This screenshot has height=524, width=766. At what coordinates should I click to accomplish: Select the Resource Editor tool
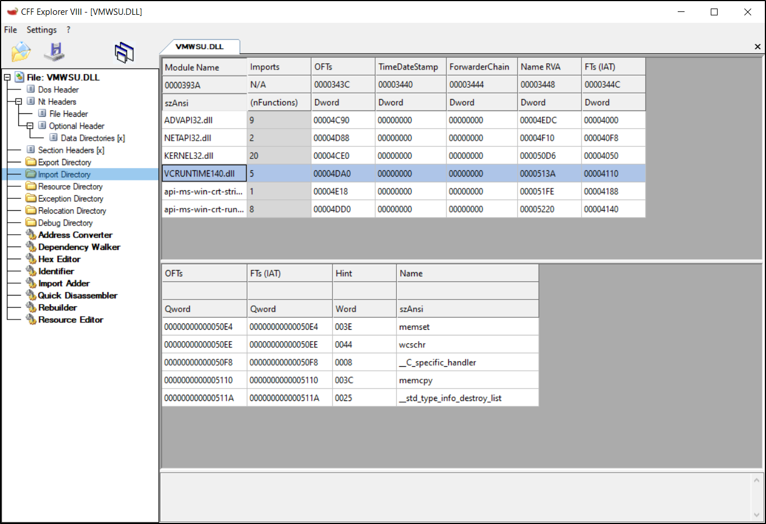(x=70, y=320)
